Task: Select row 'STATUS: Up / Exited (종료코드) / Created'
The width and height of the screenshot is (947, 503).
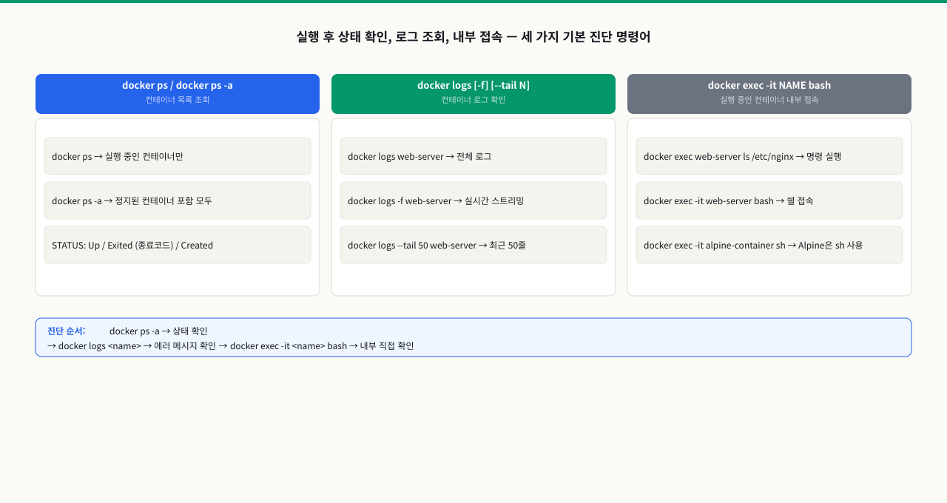Action: 178,245
